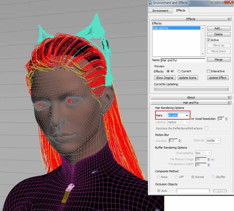The height and width of the screenshot is (211, 234).
Task: Collapse the Effects rollout header
Action: (x=191, y=19)
